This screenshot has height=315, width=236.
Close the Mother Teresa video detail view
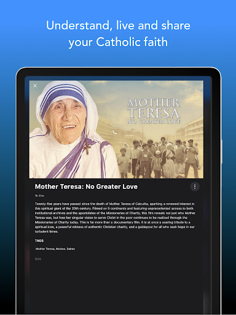click(x=35, y=86)
